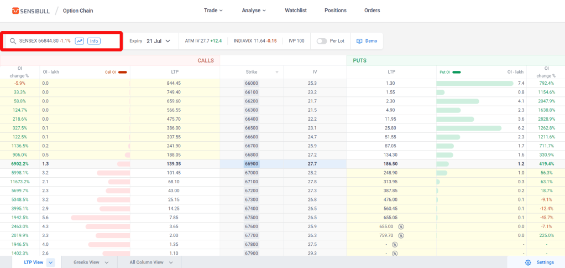Expand the LTP View dropdown arrow
This screenshot has height=268, width=565.
(x=51, y=262)
